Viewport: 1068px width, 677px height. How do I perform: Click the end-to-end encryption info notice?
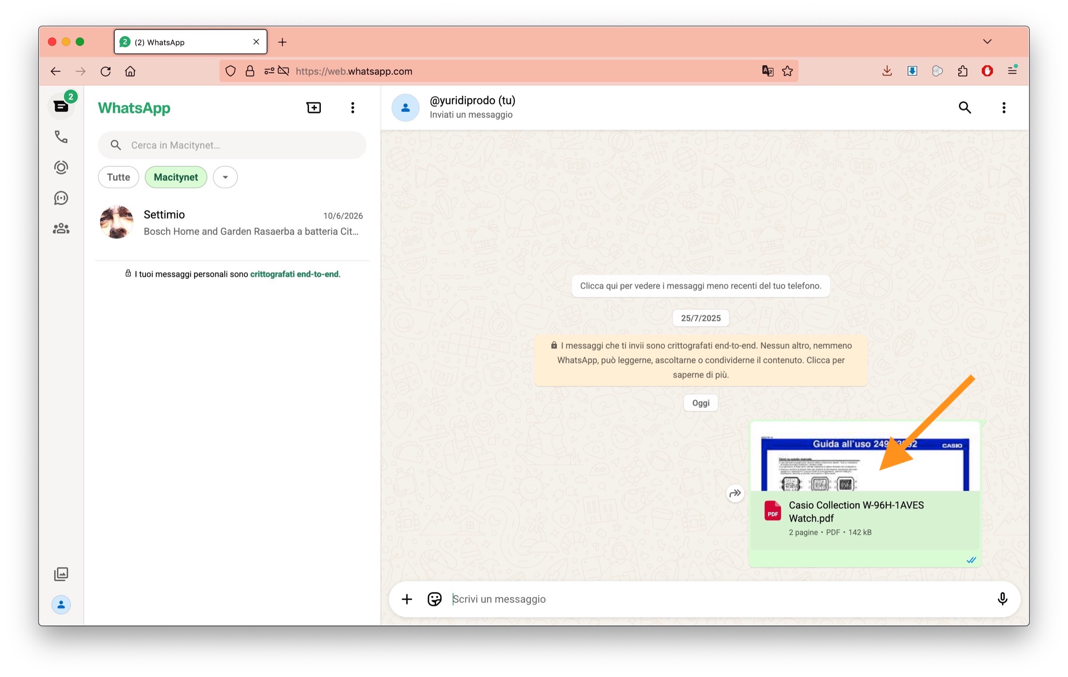700,360
